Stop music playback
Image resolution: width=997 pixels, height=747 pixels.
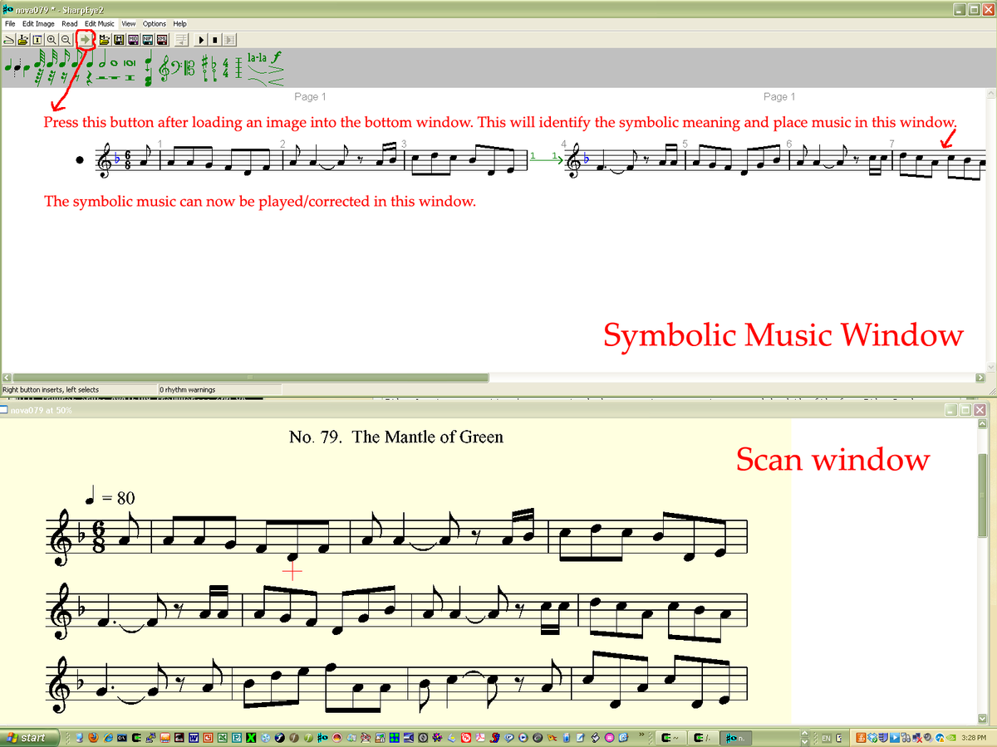[214, 39]
